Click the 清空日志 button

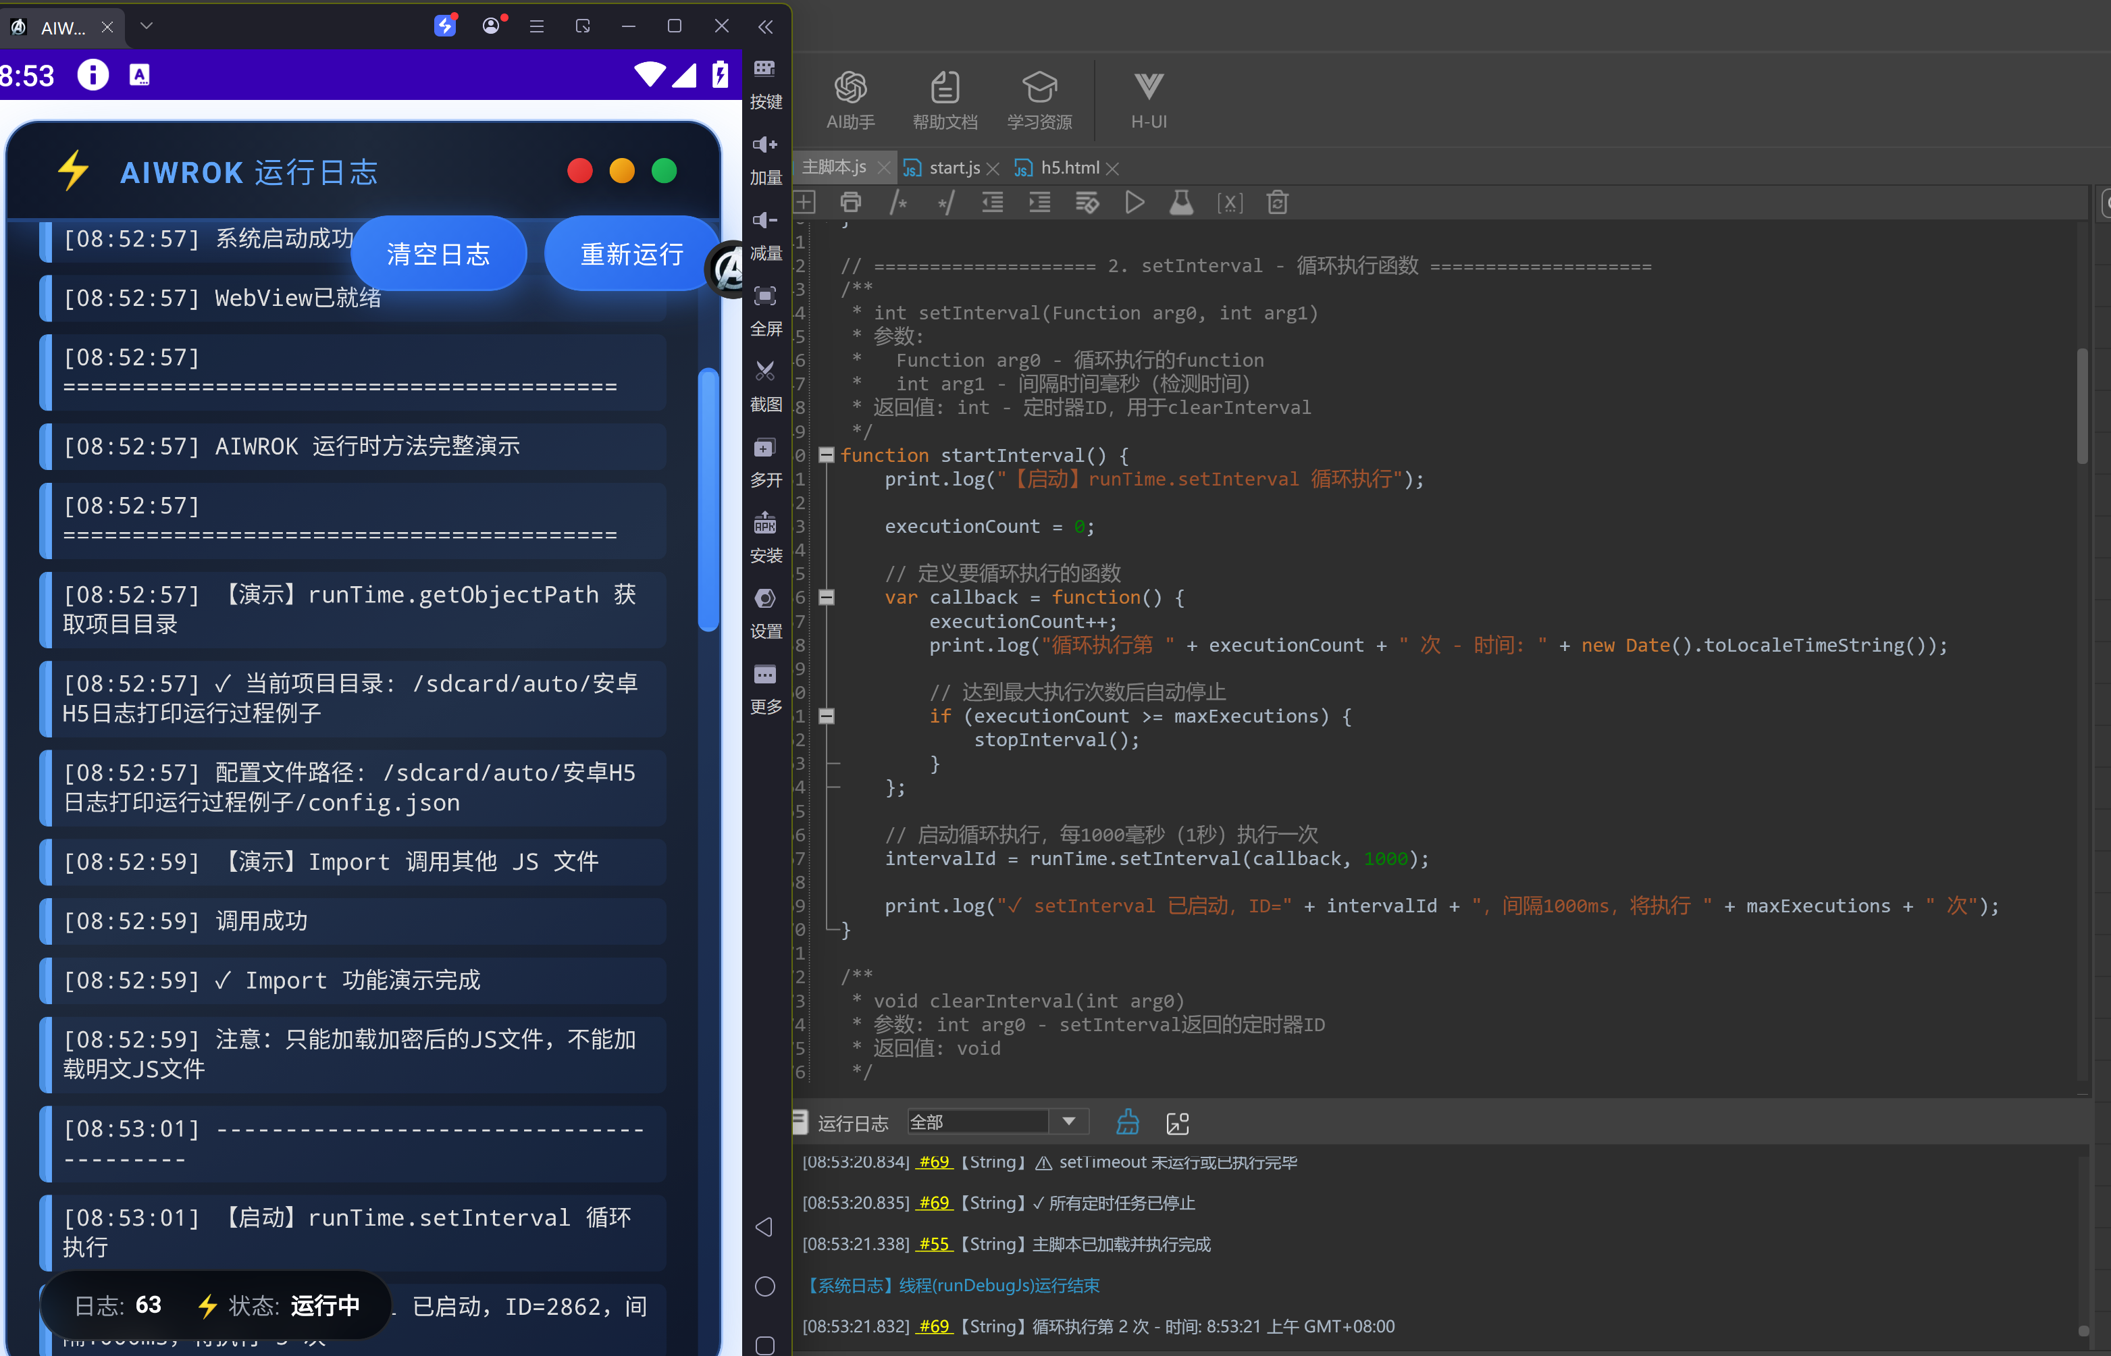click(x=438, y=255)
